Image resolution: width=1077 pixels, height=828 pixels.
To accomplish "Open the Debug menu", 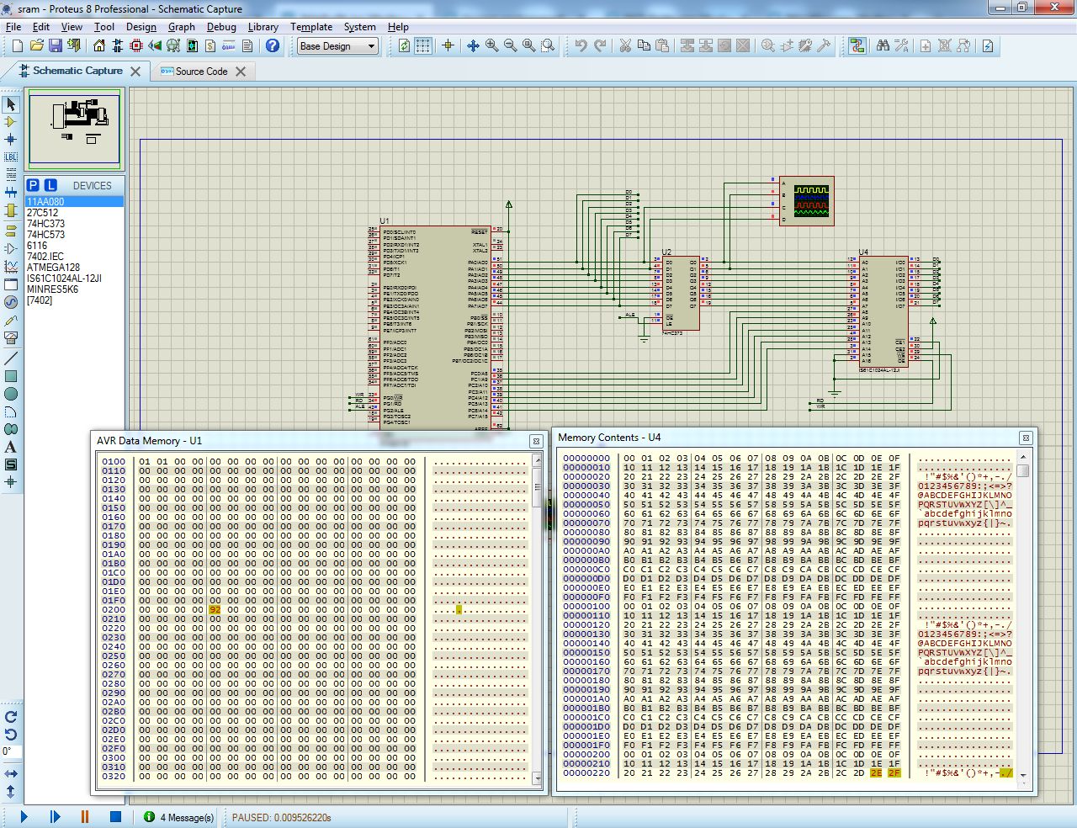I will point(221,27).
